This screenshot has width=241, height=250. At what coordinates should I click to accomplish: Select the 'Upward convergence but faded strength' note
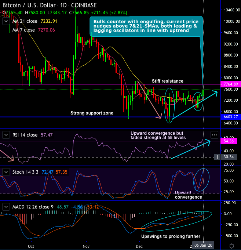pyautogui.click(x=158, y=135)
